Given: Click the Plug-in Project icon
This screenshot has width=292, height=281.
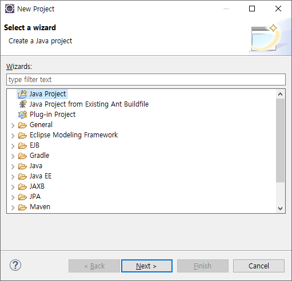Looking at the screenshot, I should point(22,115).
